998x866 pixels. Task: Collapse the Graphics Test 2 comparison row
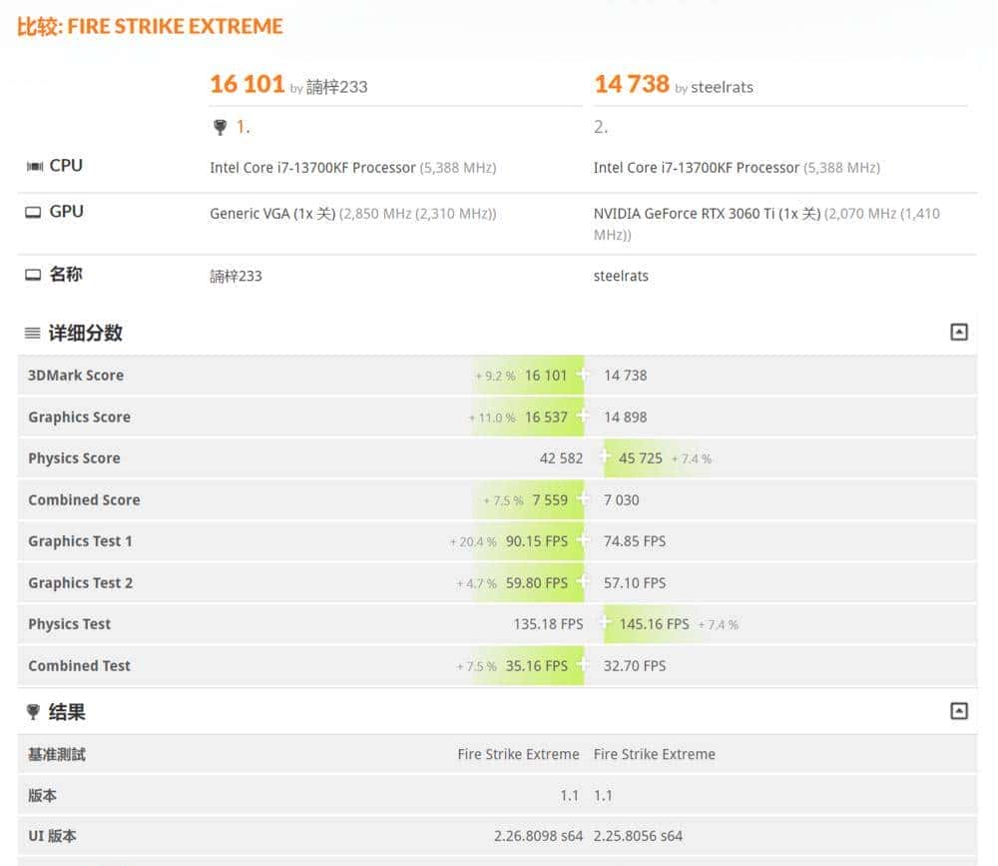582,582
